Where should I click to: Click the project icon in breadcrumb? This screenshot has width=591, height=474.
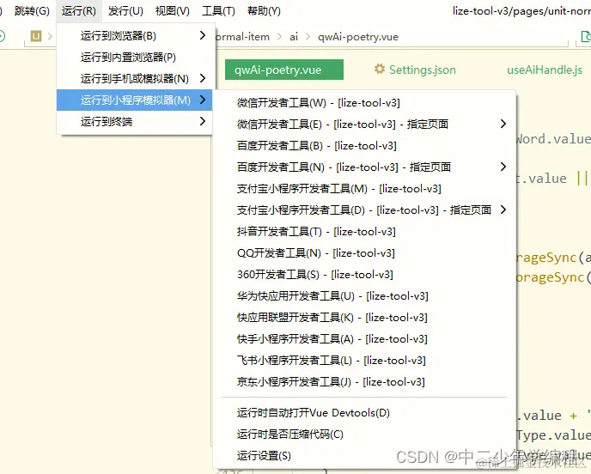(x=36, y=36)
